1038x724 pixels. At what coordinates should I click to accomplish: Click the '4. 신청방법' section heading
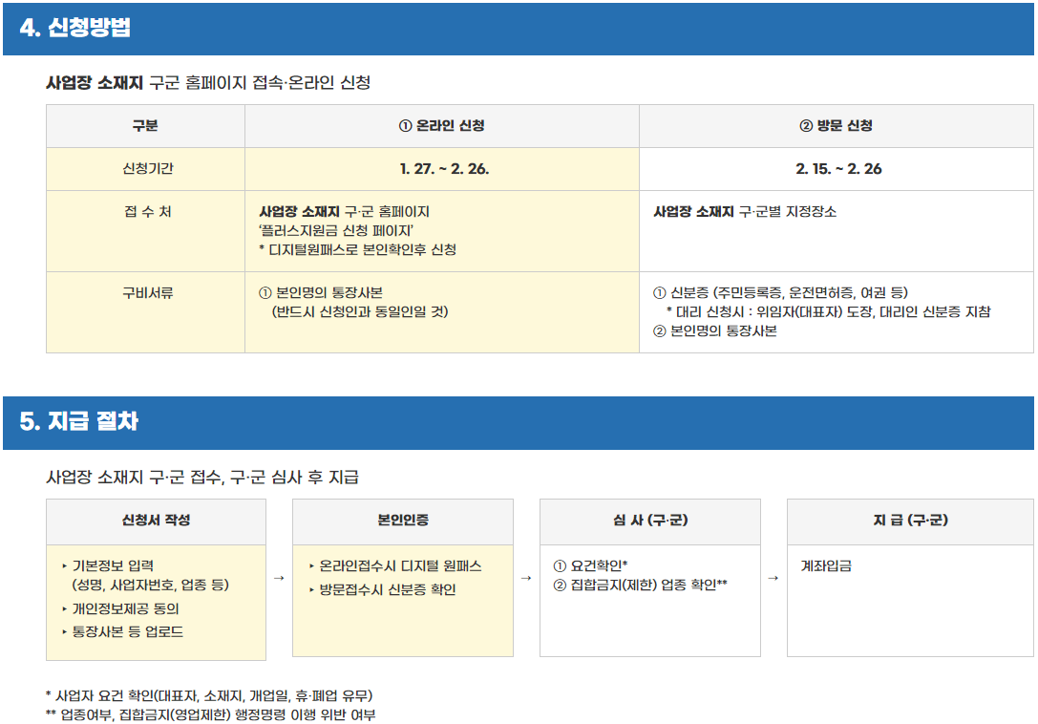(74, 28)
